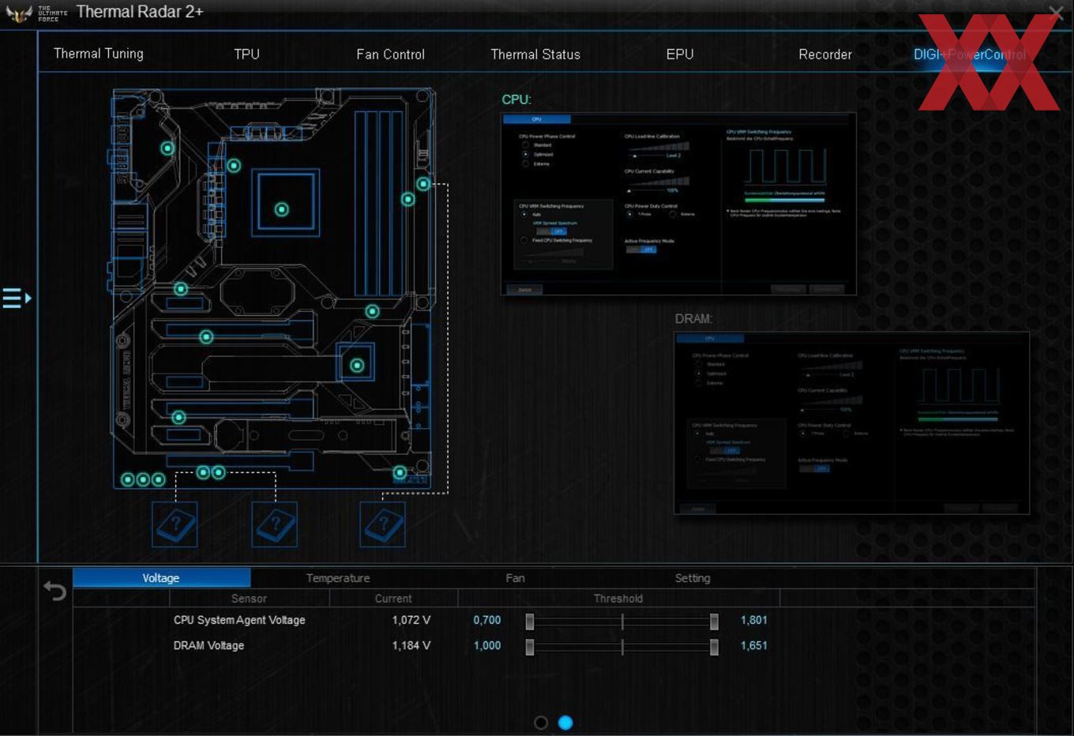Click the DRAM Voltage sensor row label

click(x=208, y=645)
